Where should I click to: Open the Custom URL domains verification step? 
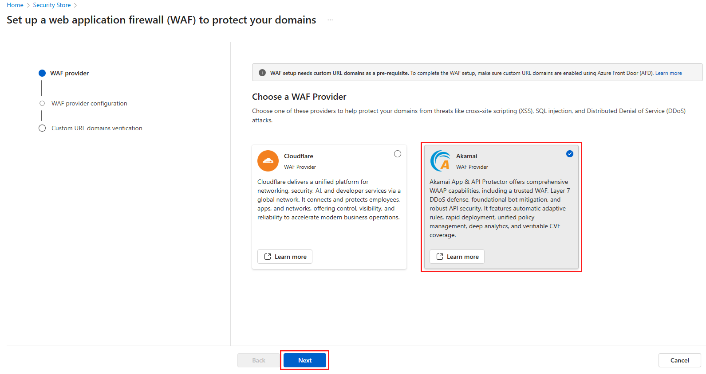tap(97, 128)
